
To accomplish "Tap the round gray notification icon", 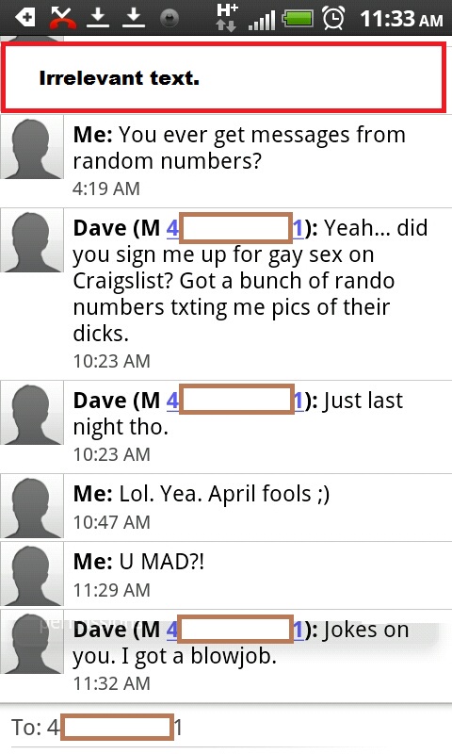I will tap(169, 18).
